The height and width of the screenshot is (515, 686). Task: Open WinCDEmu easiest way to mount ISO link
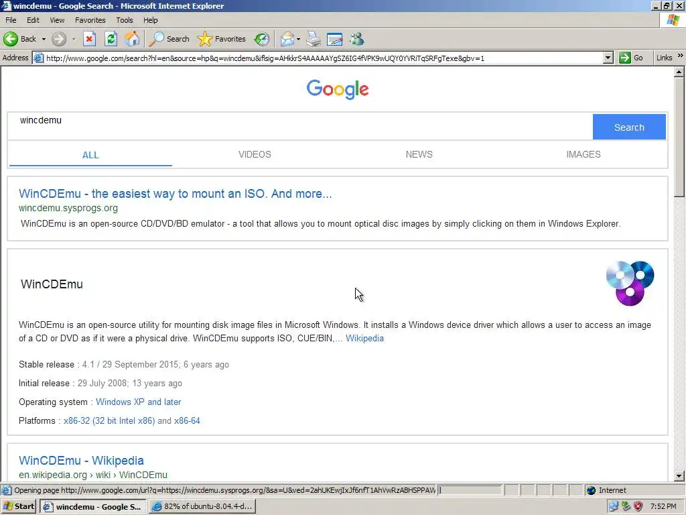coord(176,194)
